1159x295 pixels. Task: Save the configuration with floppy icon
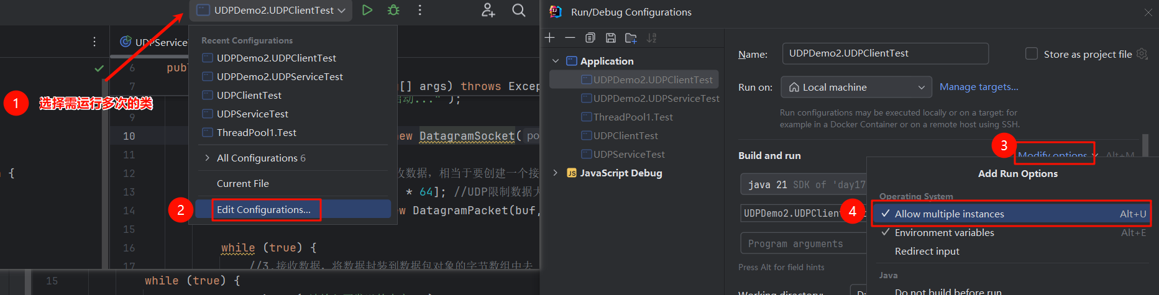(611, 38)
